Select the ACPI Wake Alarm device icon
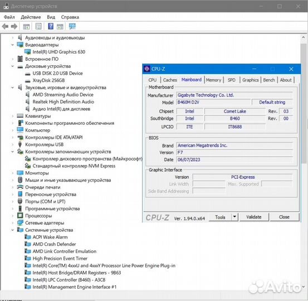 (28, 237)
